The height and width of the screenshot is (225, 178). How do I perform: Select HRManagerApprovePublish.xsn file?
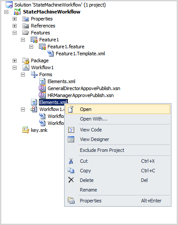click(81, 95)
